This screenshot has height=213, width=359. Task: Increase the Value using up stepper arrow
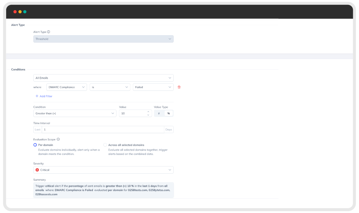pos(148,112)
